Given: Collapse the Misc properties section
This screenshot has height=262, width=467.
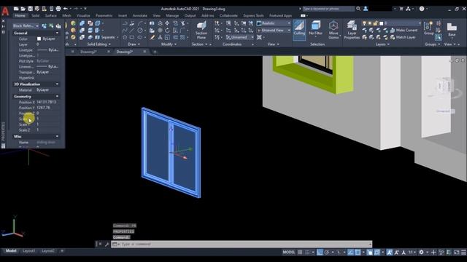Looking at the screenshot, I should 57,136.
